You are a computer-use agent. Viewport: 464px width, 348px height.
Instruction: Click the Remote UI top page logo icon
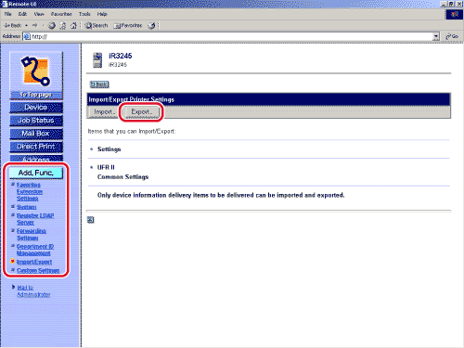[36, 71]
